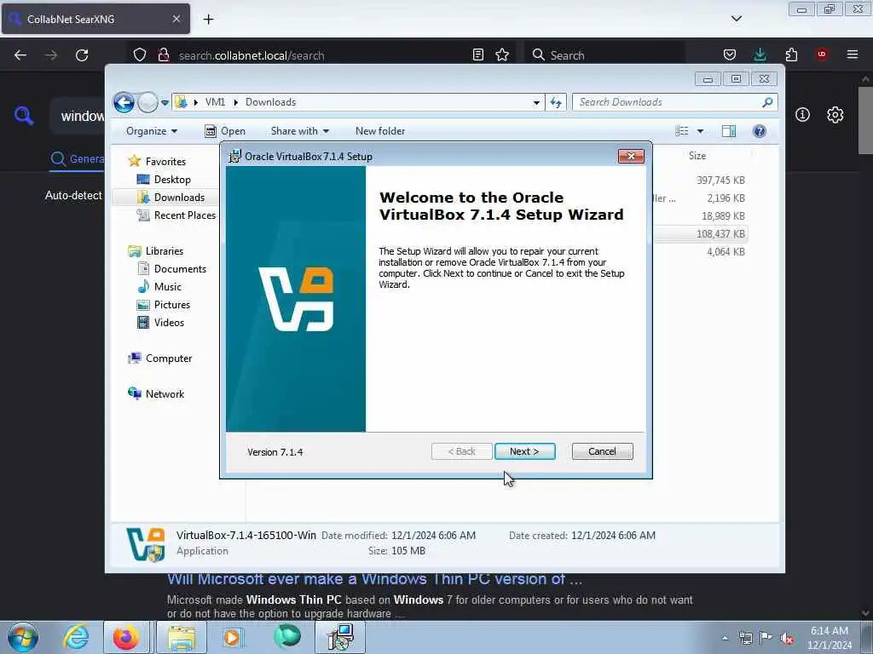
Task: Open Firefox tracking protection shield icon
Action: pyautogui.click(x=140, y=55)
